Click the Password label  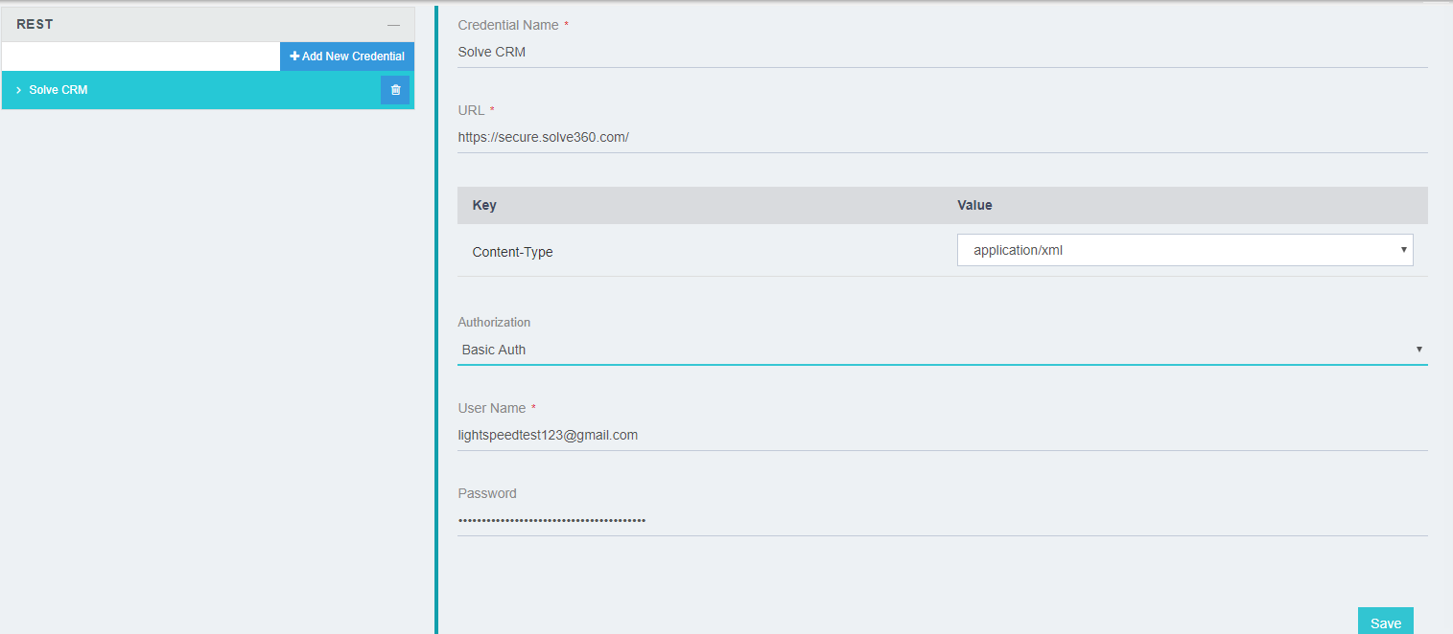pyautogui.click(x=487, y=493)
